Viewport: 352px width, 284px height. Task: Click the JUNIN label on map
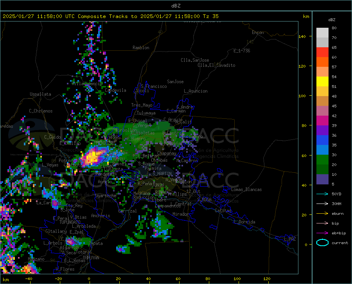click(158, 185)
